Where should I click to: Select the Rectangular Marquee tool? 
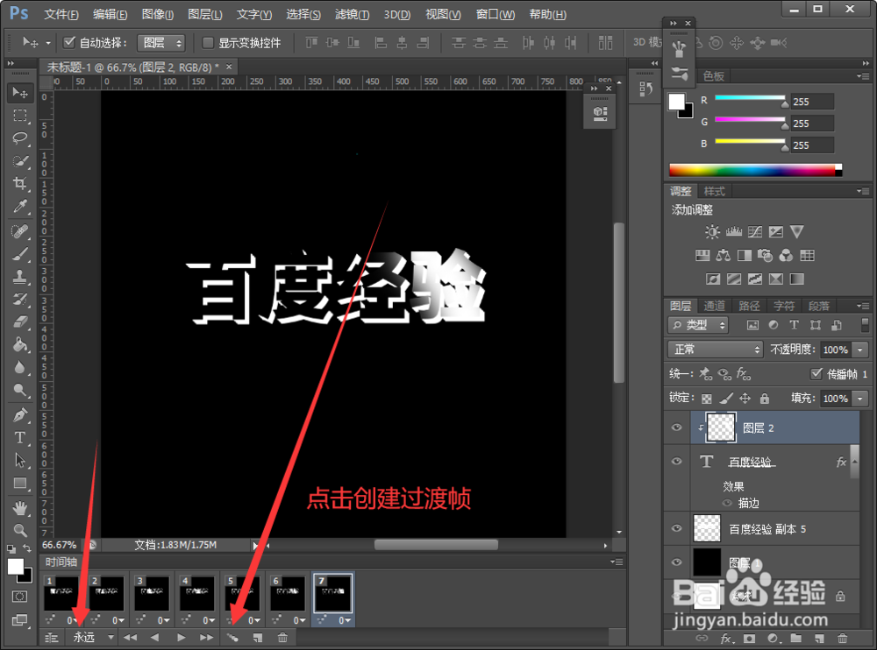click(x=20, y=116)
